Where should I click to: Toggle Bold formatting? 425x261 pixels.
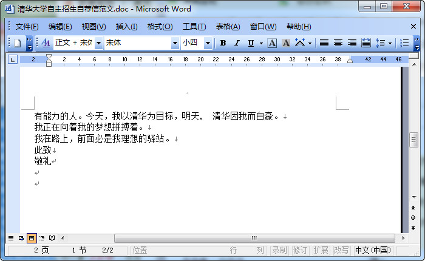tap(223, 43)
